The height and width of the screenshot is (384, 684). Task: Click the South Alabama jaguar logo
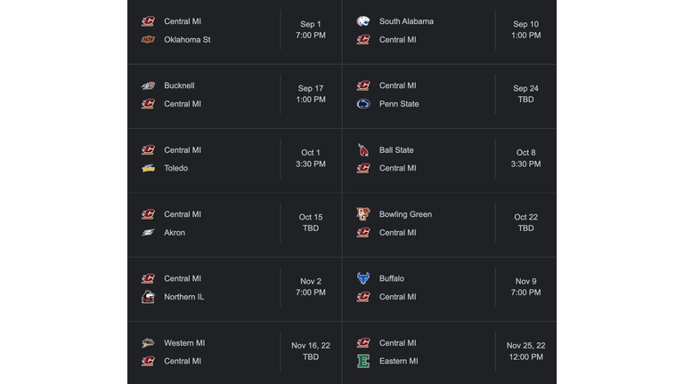(363, 21)
